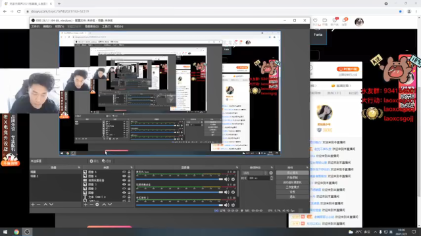This screenshot has width=421, height=236.
Task: Hide the 视频采集设备 source with its eye
Action: click(x=124, y=180)
